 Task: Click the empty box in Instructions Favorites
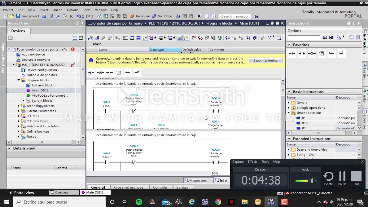(x=322, y=53)
